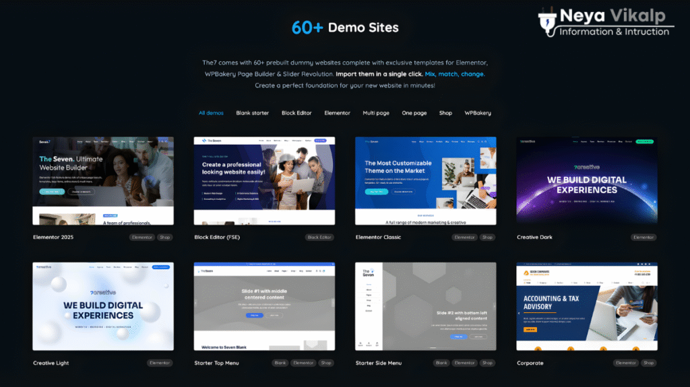Open the Starter Side Menu demo thumbnail
The image size is (690, 387).
[426, 306]
